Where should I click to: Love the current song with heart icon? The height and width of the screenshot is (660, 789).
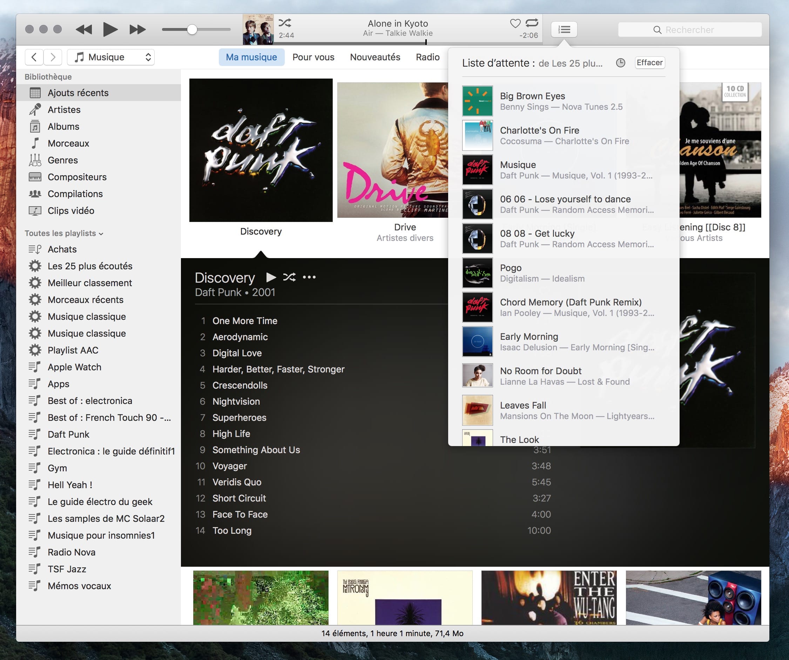coord(515,23)
